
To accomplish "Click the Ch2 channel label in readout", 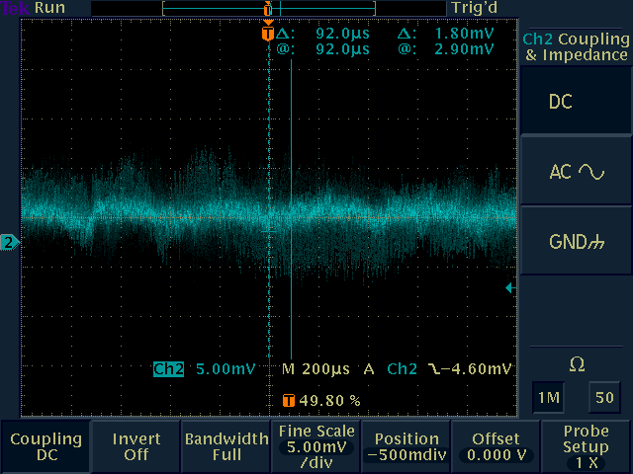I will (x=168, y=369).
